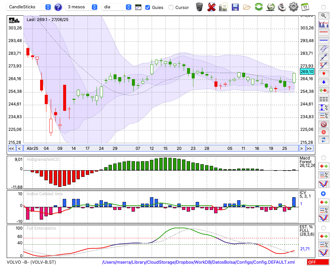Screen dimensions: 334x267
Task: Open the 'dia' interval dropdown
Action: [x=117, y=7]
